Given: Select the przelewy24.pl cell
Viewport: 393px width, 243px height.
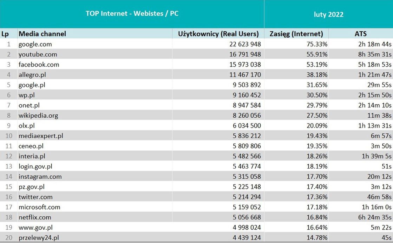Looking at the screenshot, I should (38, 238).
